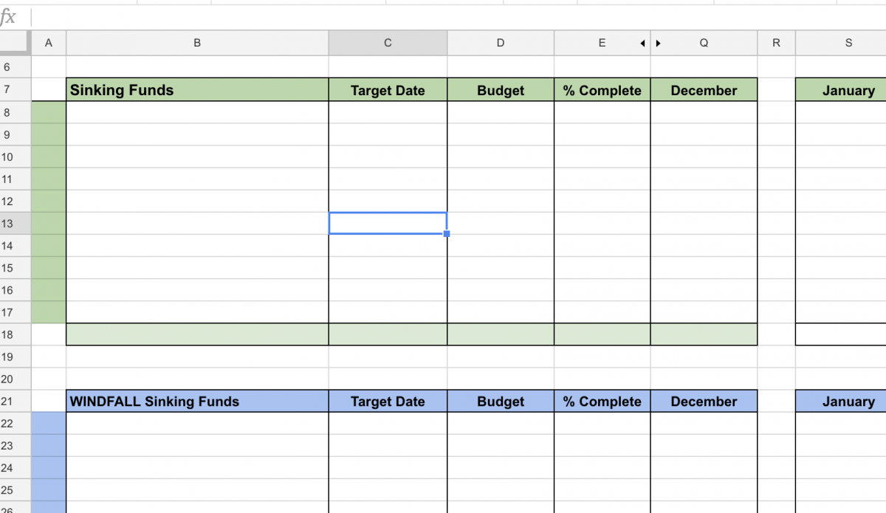Click cell B8 under Sinking Funds
Screen dimensions: 886x513
197,112
